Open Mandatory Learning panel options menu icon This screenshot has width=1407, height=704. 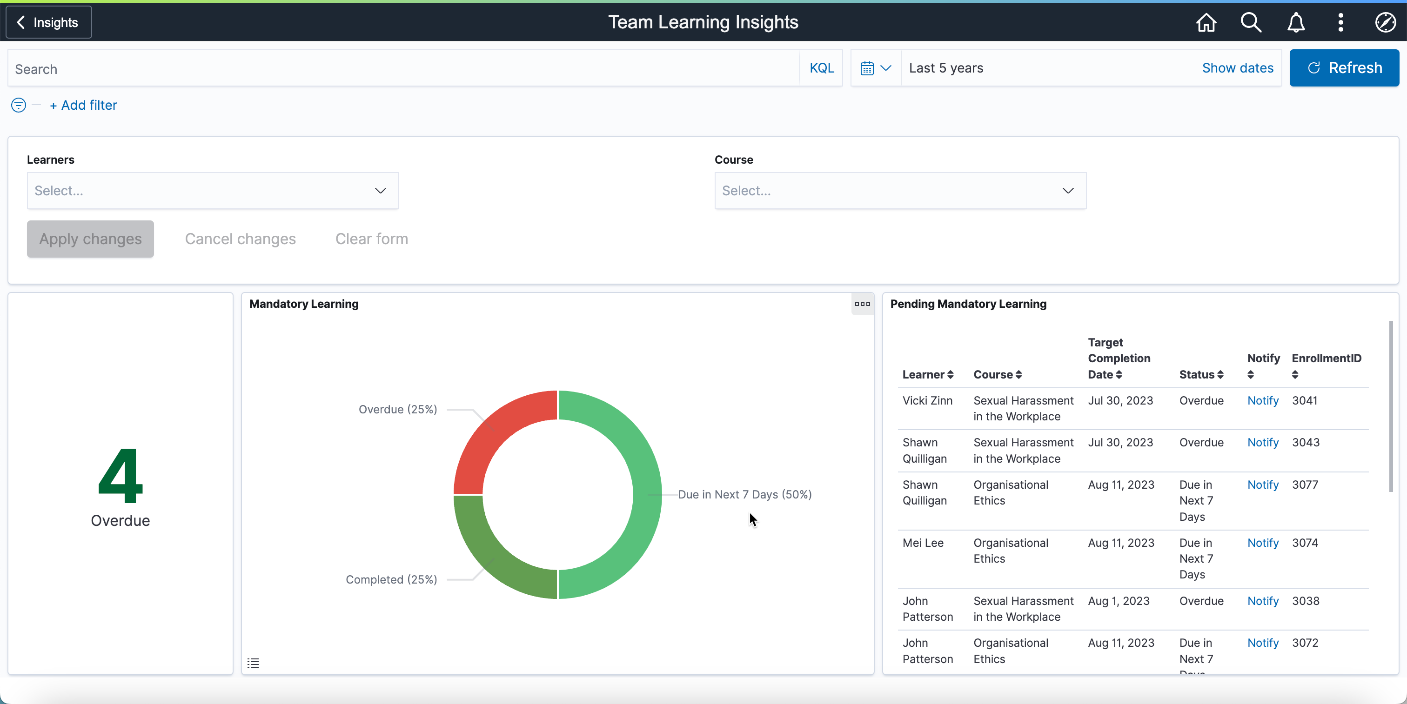[862, 304]
